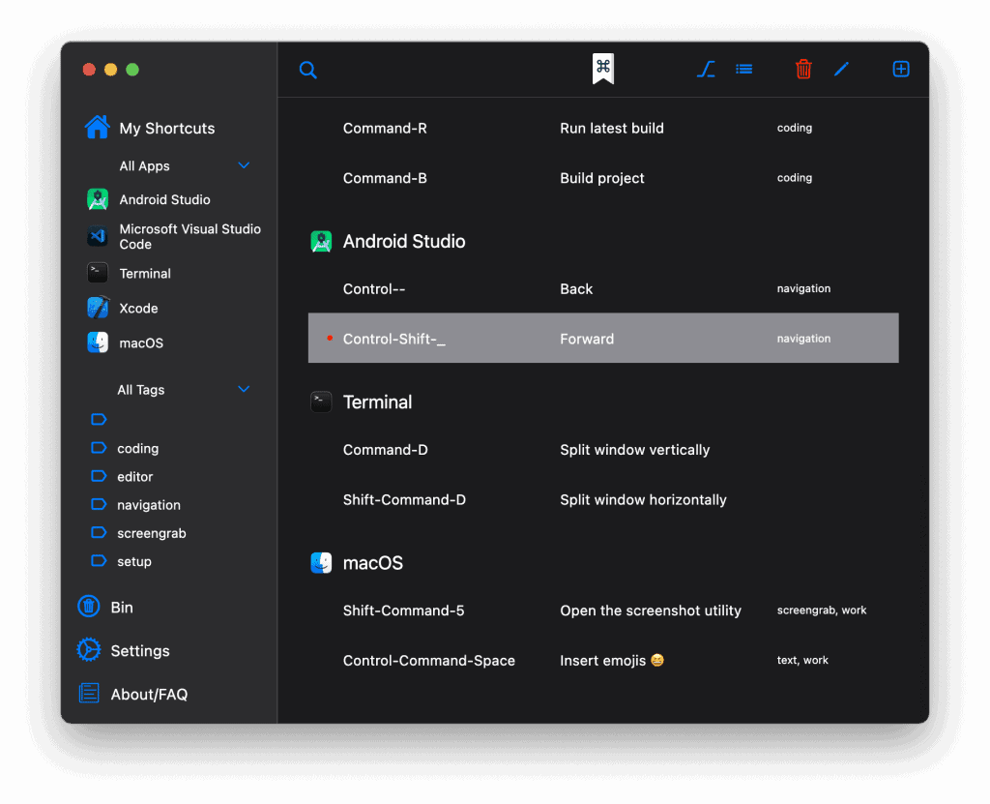Filter shortcuts by navigation tag

(x=148, y=505)
